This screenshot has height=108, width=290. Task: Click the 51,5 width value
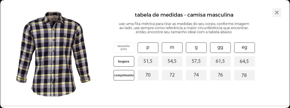[148, 61]
